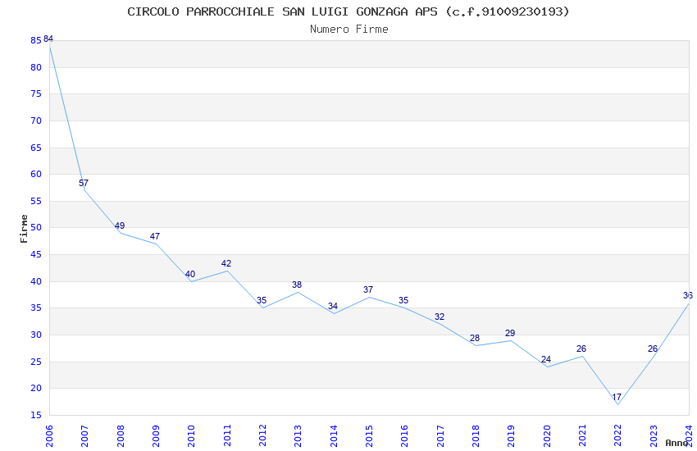Click the 'Numero Firme' subtitle
697x451 pixels.
(x=349, y=30)
